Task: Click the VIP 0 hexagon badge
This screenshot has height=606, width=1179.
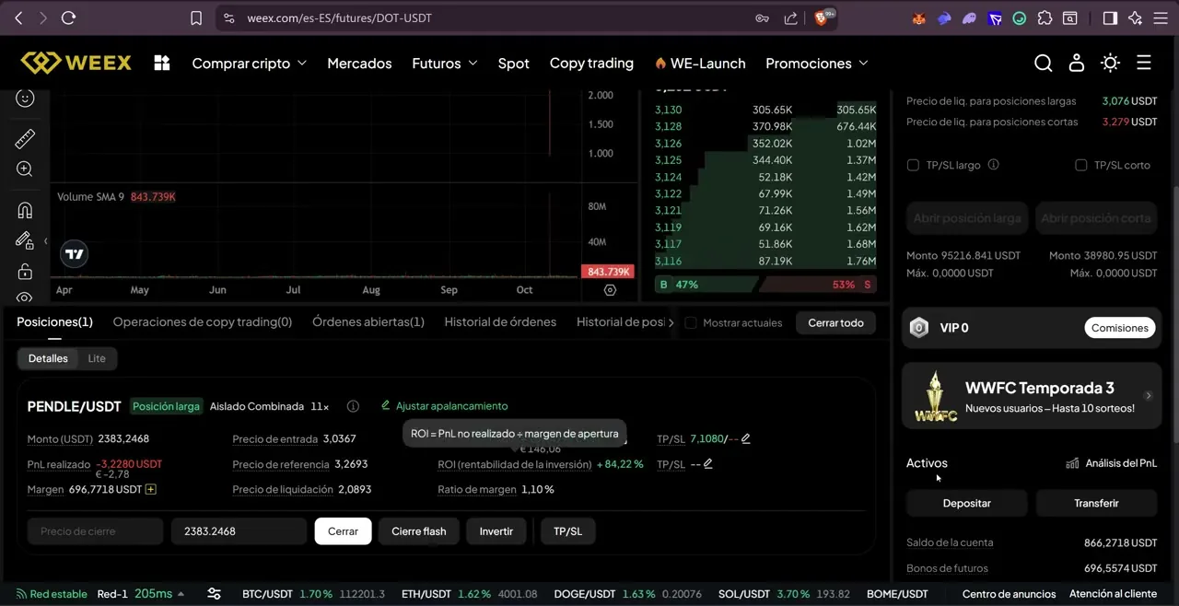Action: tap(919, 328)
